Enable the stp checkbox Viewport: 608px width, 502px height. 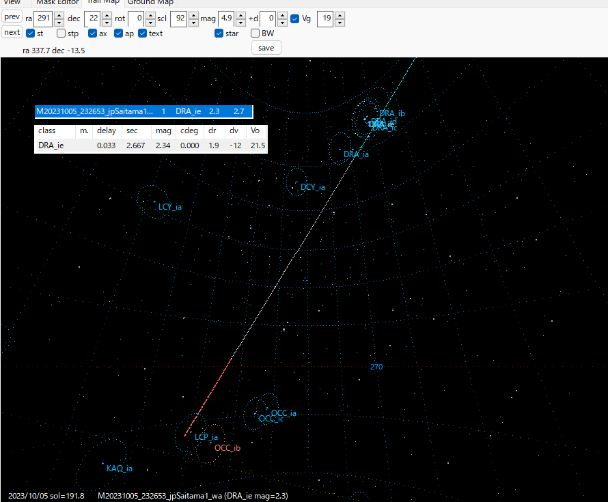coord(61,33)
